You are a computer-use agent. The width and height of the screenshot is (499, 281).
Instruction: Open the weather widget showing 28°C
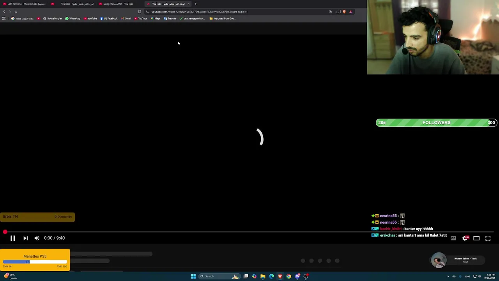pyautogui.click(x=11, y=276)
